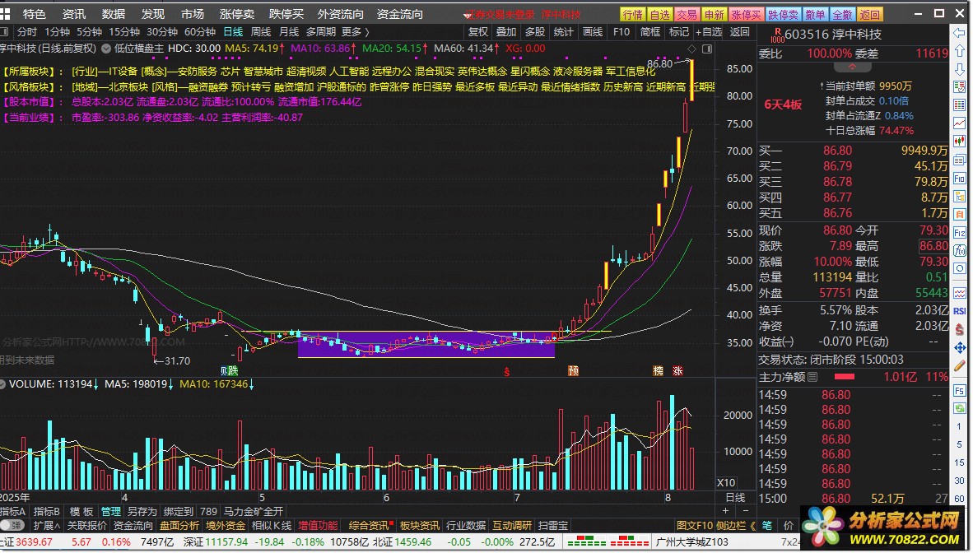The height and width of the screenshot is (553, 973).
Task: Click the red bar beside 主力净额
Action: (x=845, y=377)
